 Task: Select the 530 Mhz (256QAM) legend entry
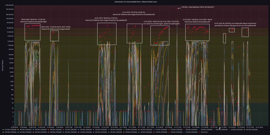point(85,130)
